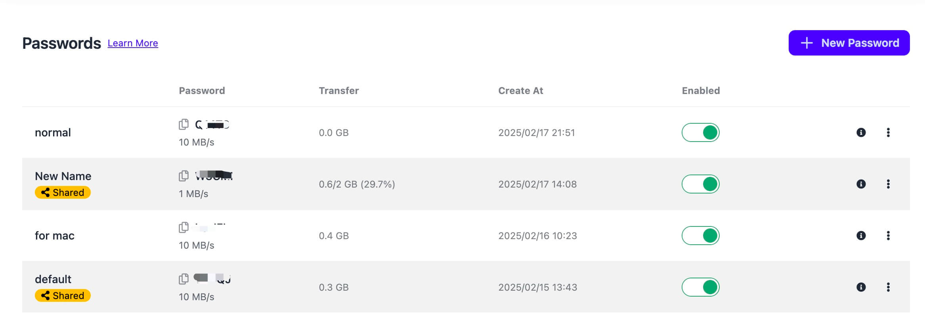
Task: Copy the default password to clipboard
Action: click(x=183, y=278)
